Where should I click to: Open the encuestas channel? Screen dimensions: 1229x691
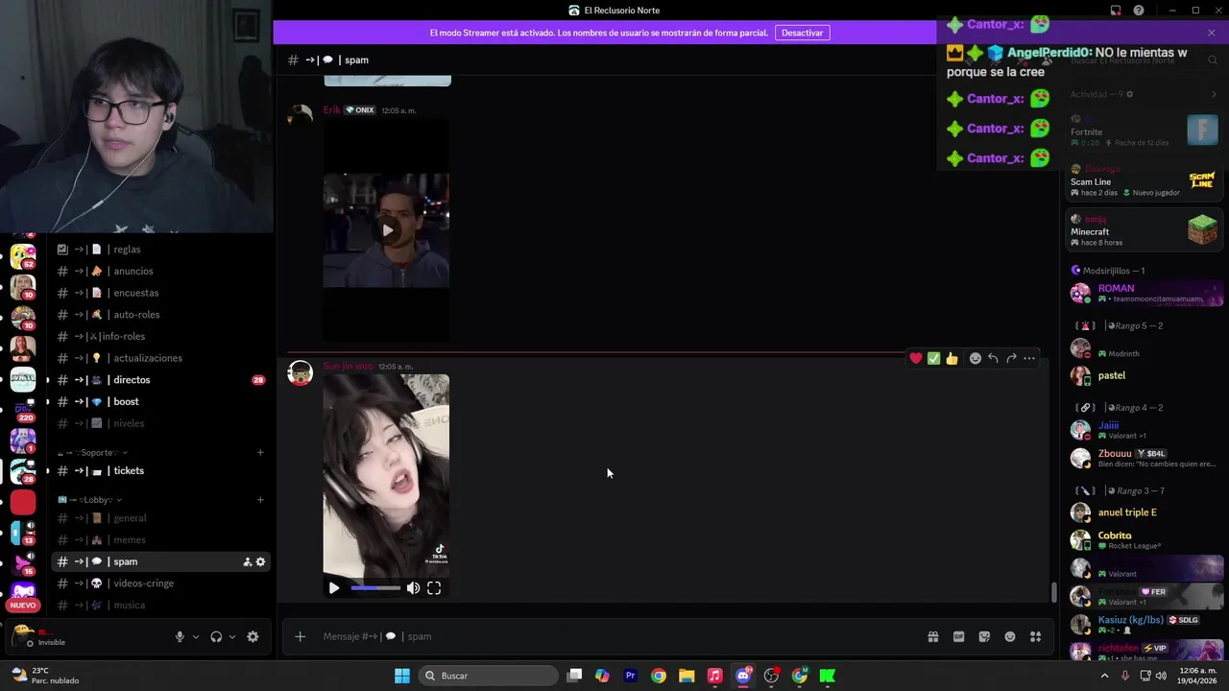pos(160,293)
